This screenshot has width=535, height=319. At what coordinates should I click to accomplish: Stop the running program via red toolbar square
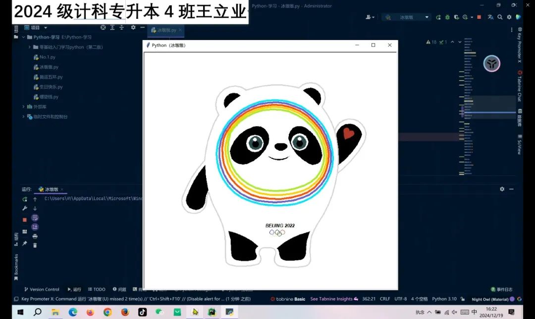click(479, 17)
